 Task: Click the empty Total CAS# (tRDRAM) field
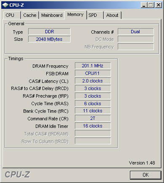click(x=93, y=133)
